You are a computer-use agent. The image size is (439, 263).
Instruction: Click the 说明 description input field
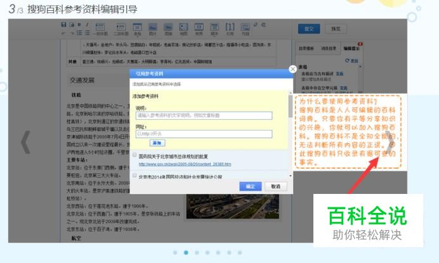tap(204, 115)
